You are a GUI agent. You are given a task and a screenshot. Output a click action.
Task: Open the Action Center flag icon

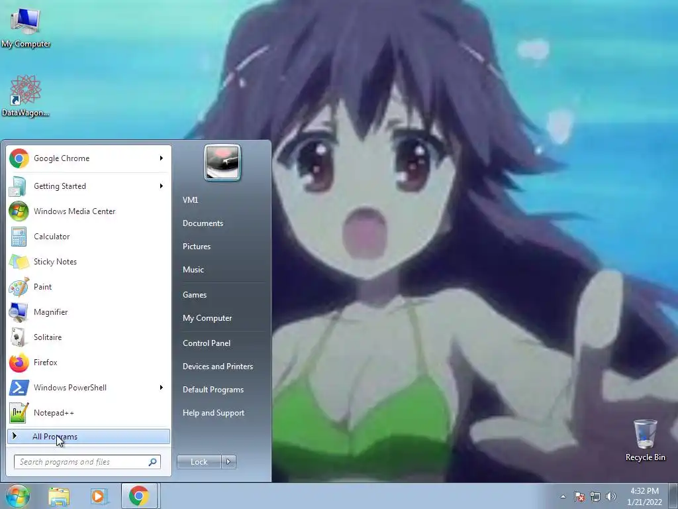point(579,496)
